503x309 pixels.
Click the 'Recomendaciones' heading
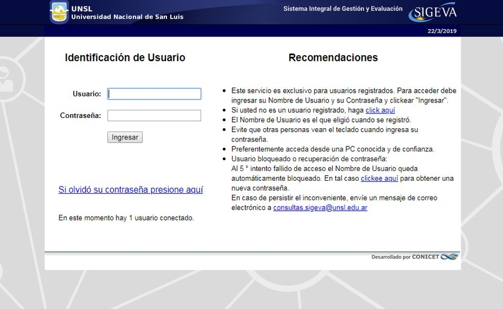[x=333, y=57]
